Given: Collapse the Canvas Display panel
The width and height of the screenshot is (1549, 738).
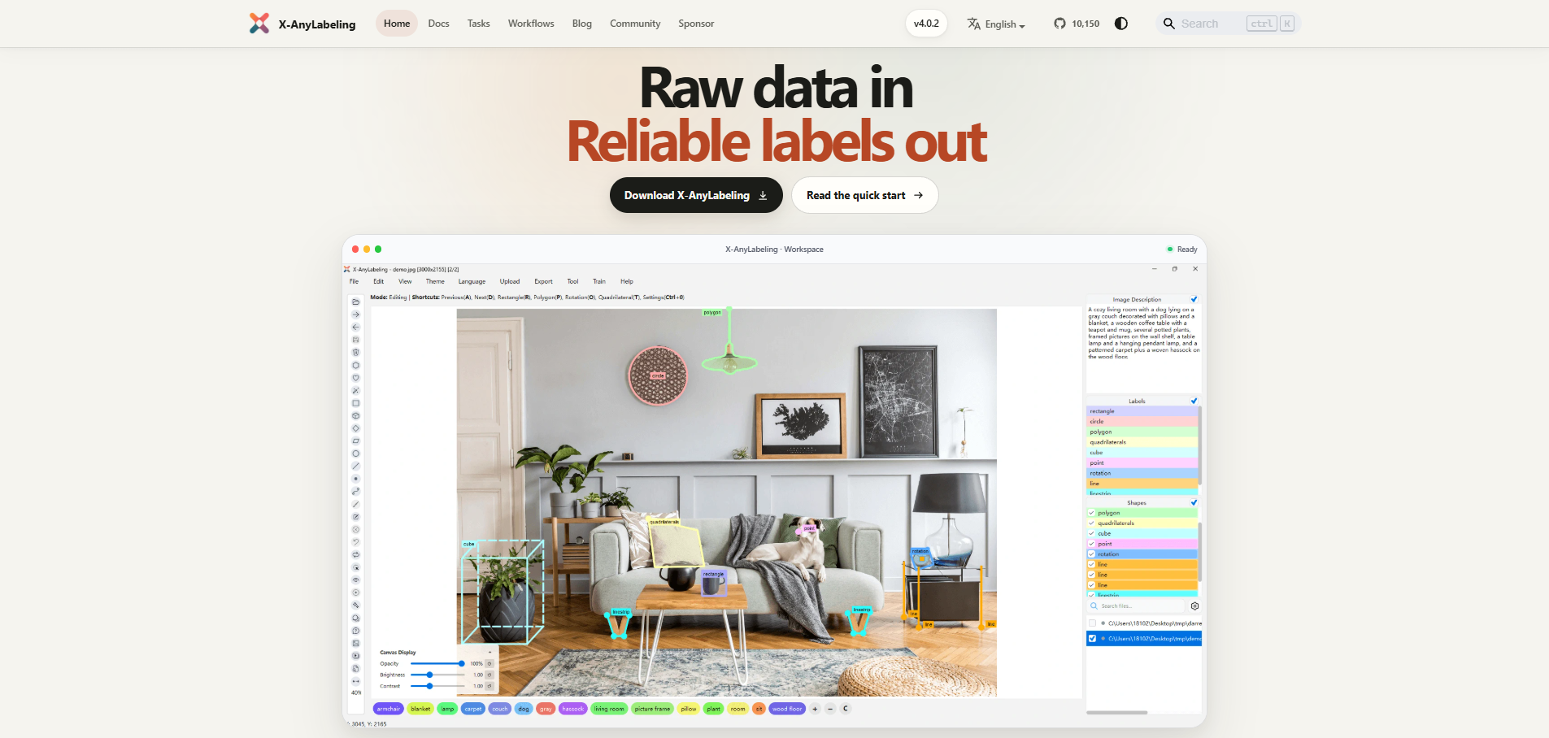Looking at the screenshot, I should pyautogui.click(x=490, y=653).
